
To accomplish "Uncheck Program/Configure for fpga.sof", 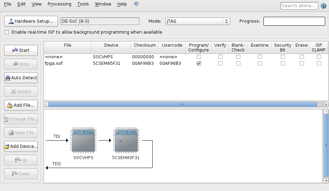I will 199,63.
